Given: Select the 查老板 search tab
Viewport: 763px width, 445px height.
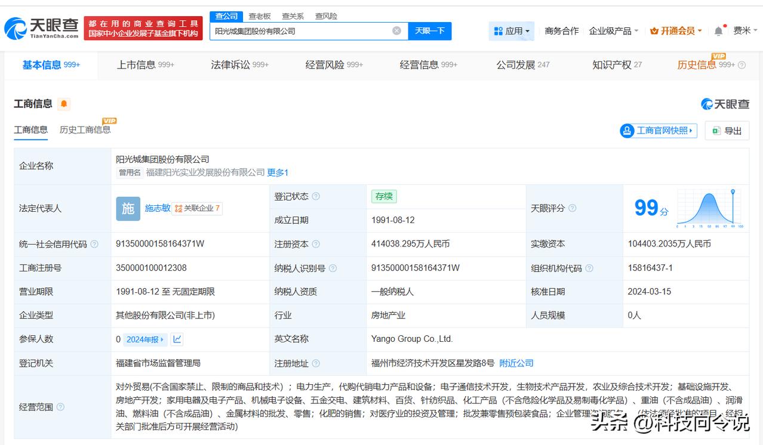Looking at the screenshot, I should pos(259,16).
